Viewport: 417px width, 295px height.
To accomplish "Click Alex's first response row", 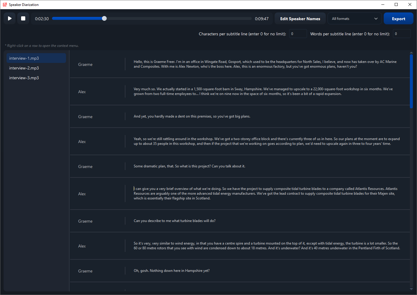I will point(240,91).
